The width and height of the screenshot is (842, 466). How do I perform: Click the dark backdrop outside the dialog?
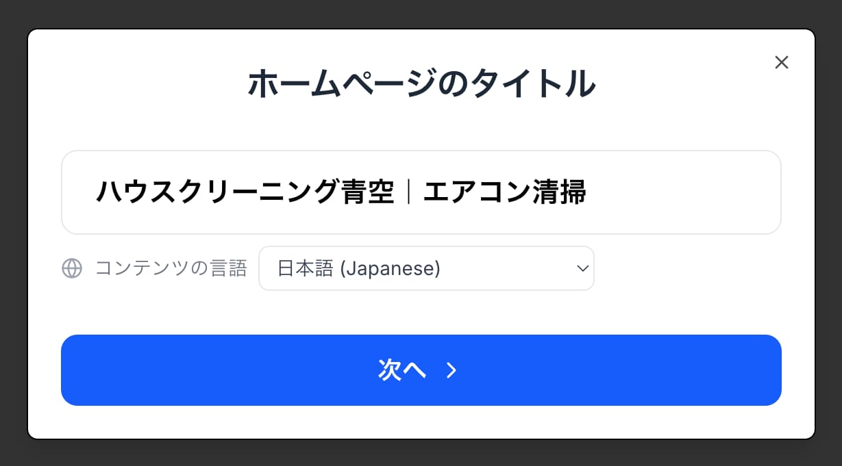(x=421, y=12)
